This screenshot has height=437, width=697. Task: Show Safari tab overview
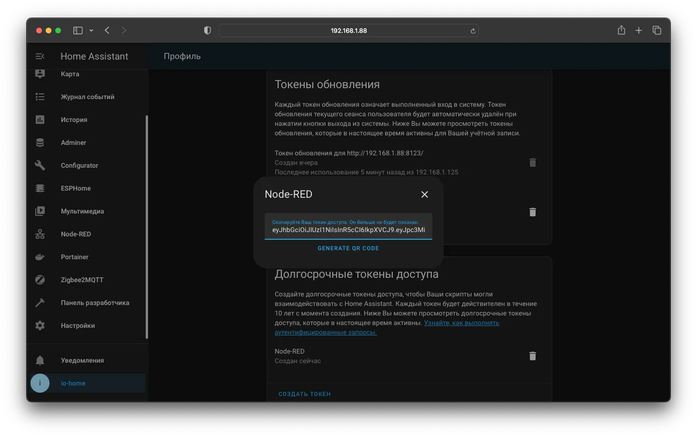657,30
